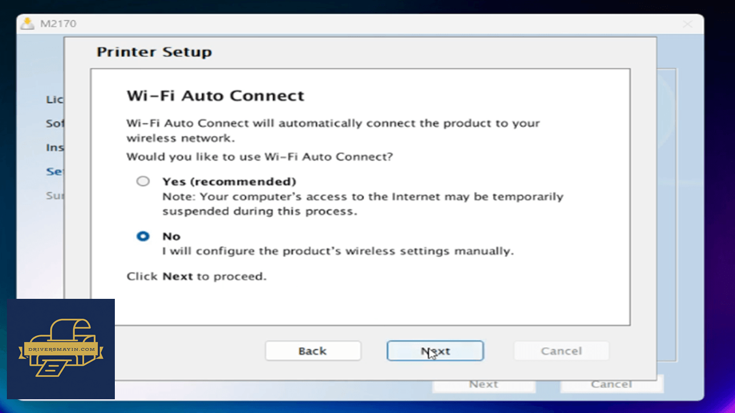The width and height of the screenshot is (735, 413).
Task: Close the M2170 installer window
Action: coord(687,24)
